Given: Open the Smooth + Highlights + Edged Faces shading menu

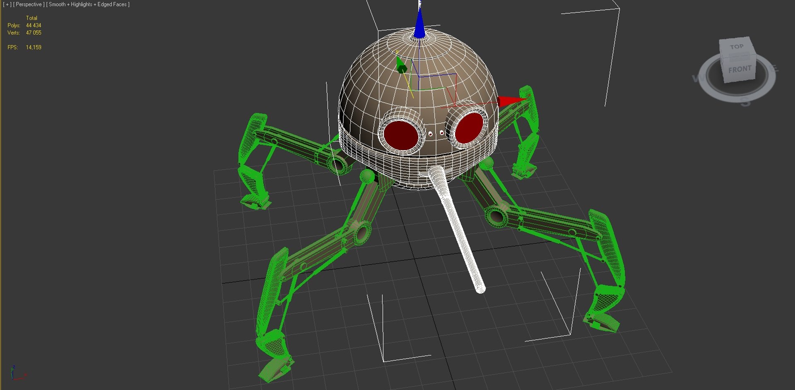Looking at the screenshot, I should click(x=88, y=5).
